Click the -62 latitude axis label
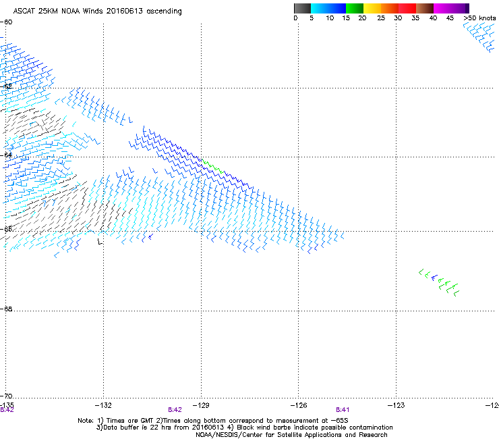This screenshot has width=499, height=439. pos(6,86)
